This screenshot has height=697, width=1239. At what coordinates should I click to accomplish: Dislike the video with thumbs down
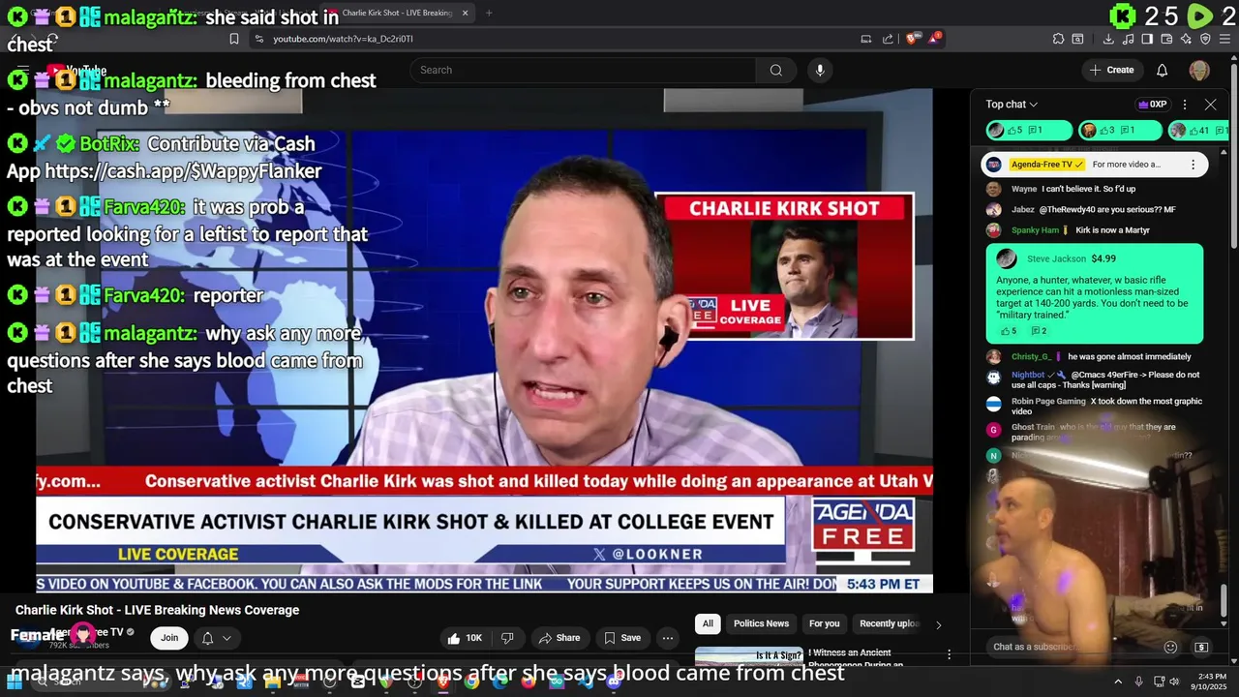click(507, 638)
